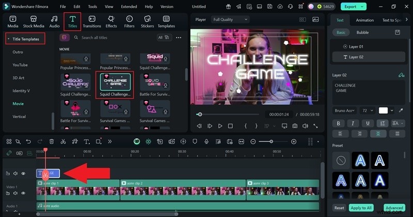This screenshot has width=413, height=217.
Task: Open the Stickers panel
Action: tap(147, 22)
